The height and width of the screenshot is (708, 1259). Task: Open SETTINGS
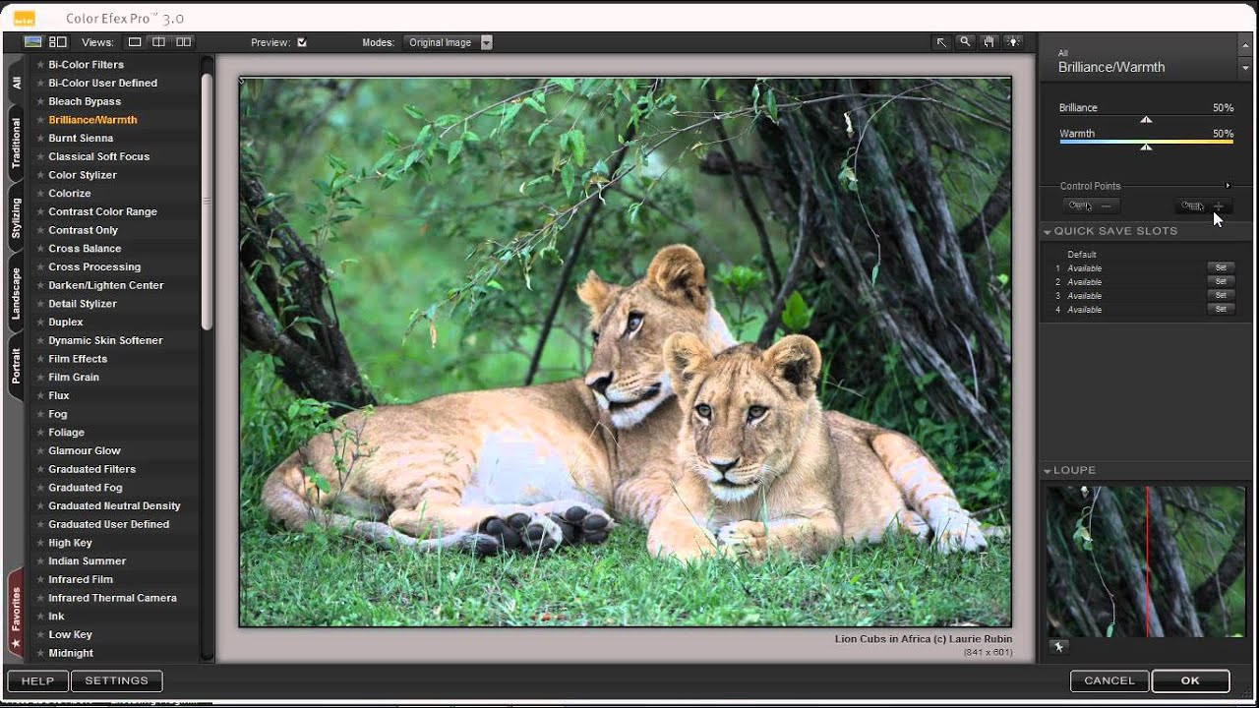click(116, 680)
